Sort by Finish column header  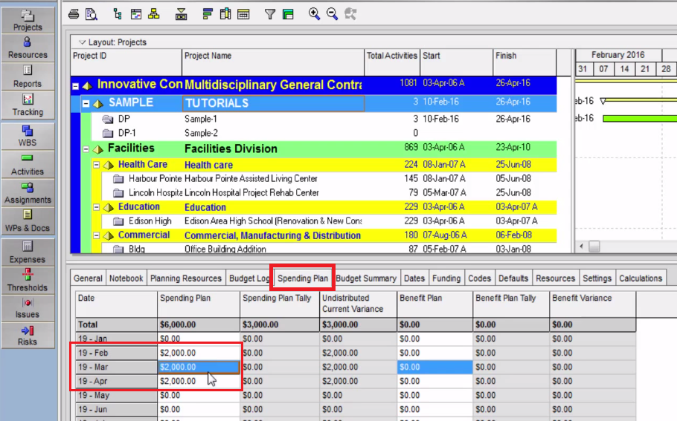525,62
